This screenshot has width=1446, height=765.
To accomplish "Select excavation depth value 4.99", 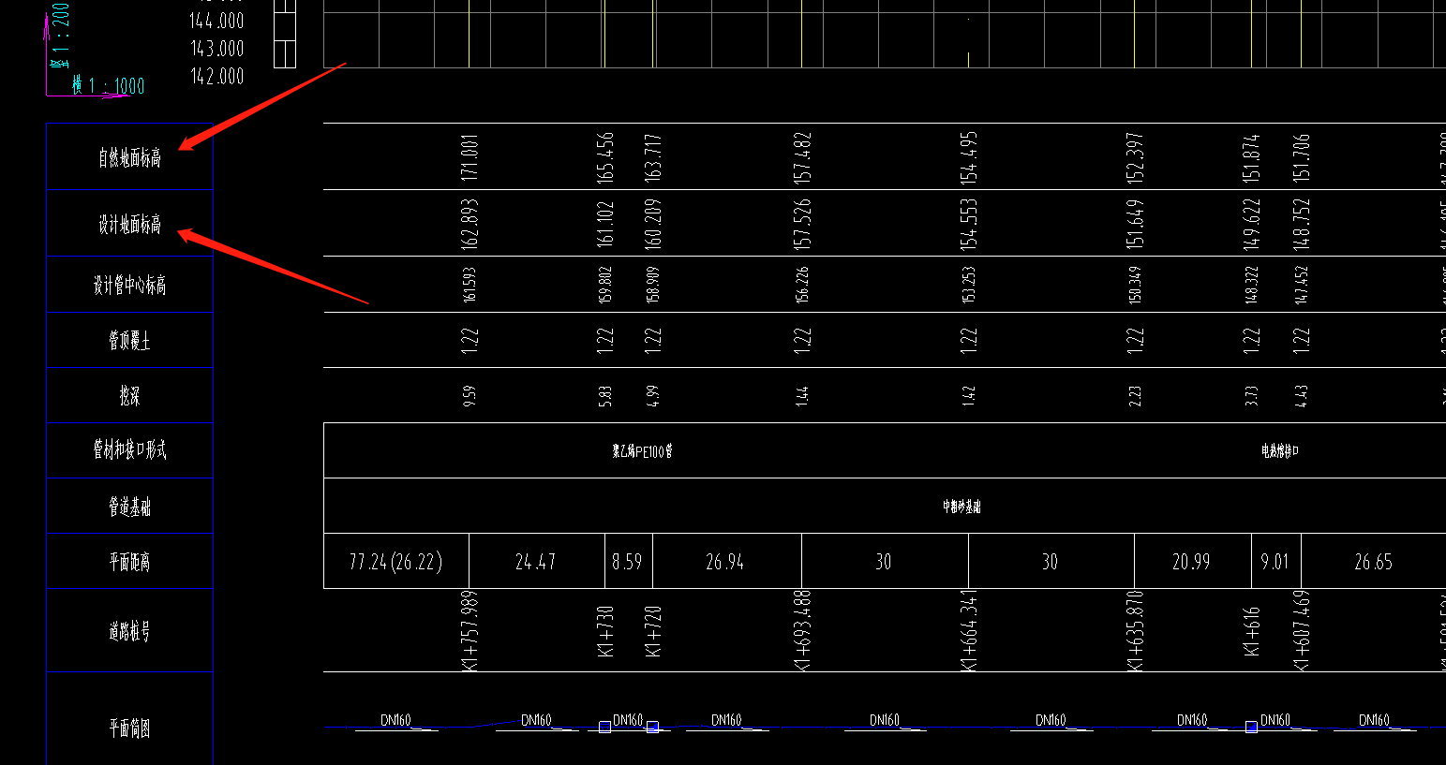I will coord(653,396).
